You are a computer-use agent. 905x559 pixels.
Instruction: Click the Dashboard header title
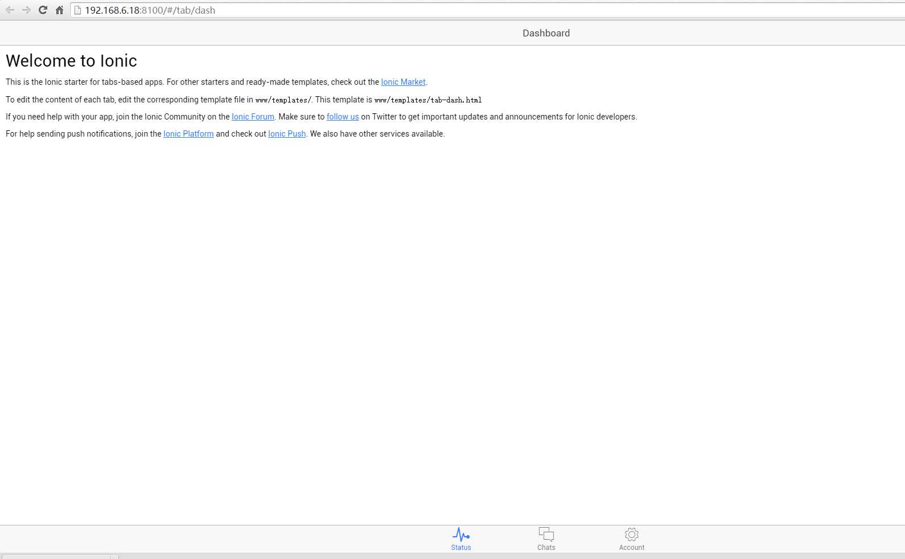[x=546, y=33]
